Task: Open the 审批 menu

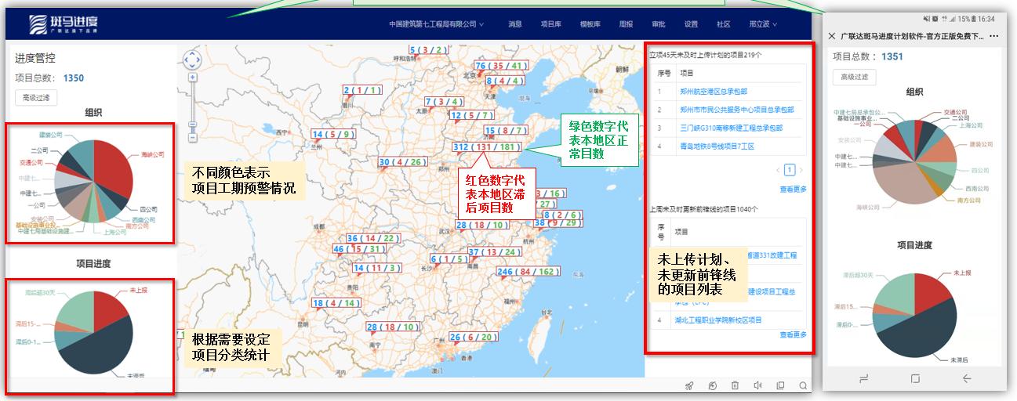Action: point(659,24)
